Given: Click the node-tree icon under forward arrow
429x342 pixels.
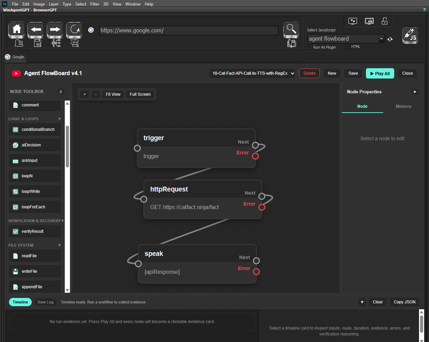Looking at the screenshot, I should point(56,43).
